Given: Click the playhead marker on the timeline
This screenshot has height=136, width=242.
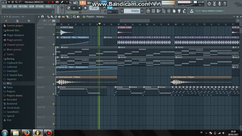Looking at the screenshot, I should [x=99, y=24].
